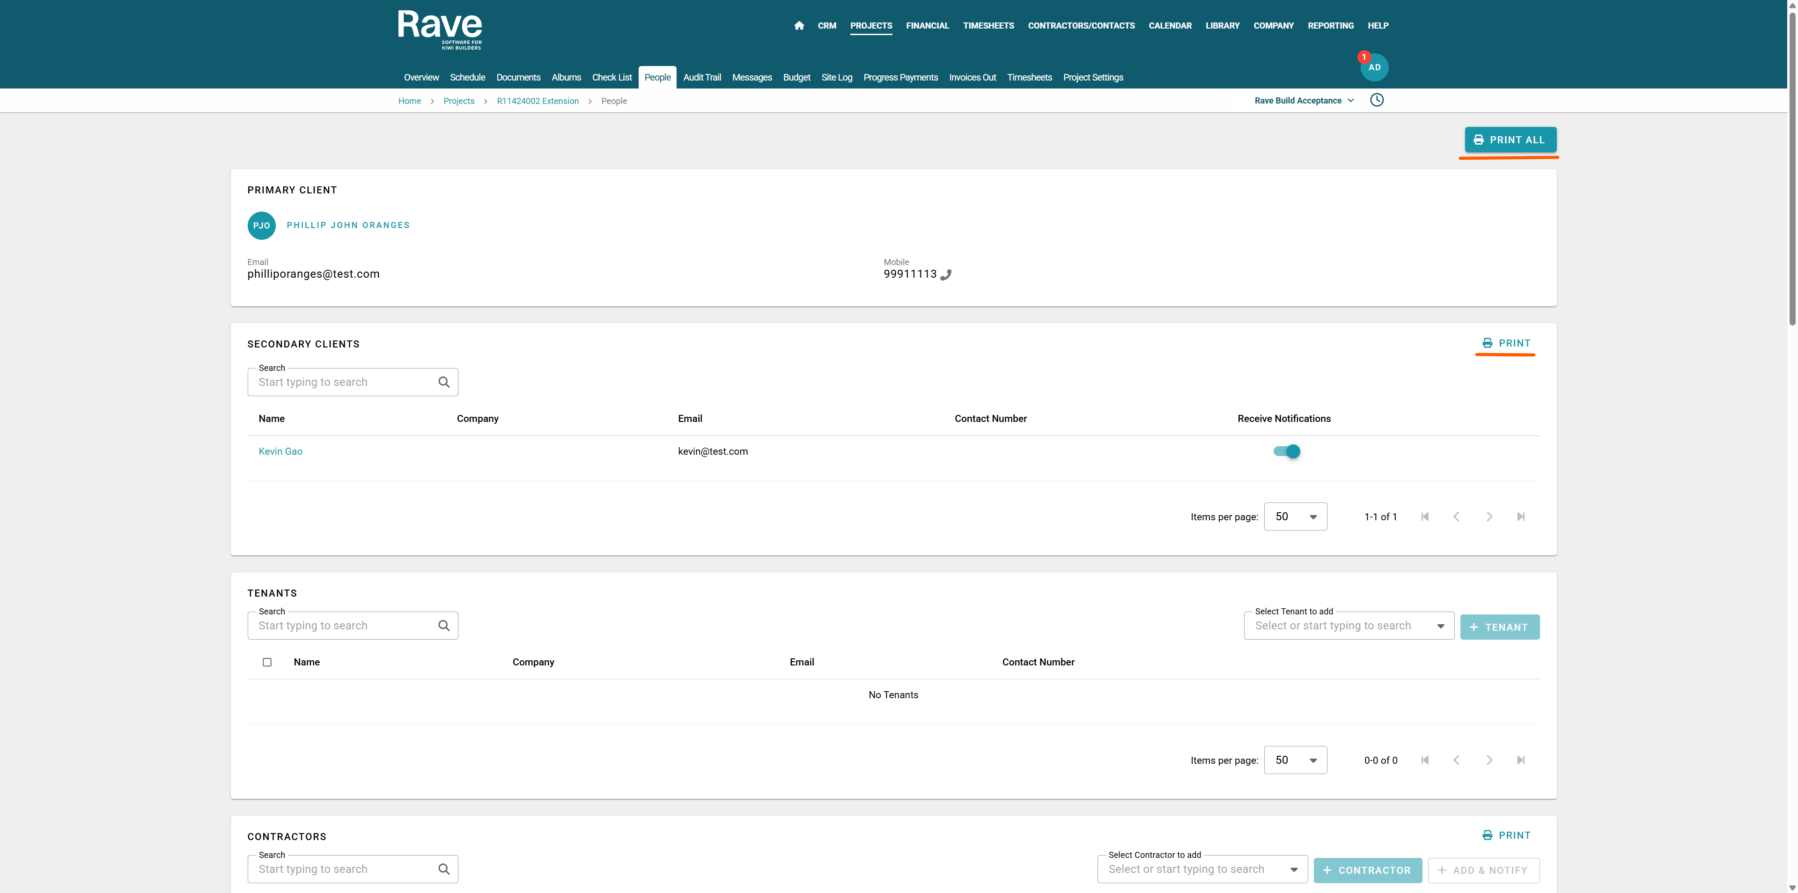Open Secondary Clients items per page dropdown
Viewport: 1798px width, 893px height.
(1295, 517)
